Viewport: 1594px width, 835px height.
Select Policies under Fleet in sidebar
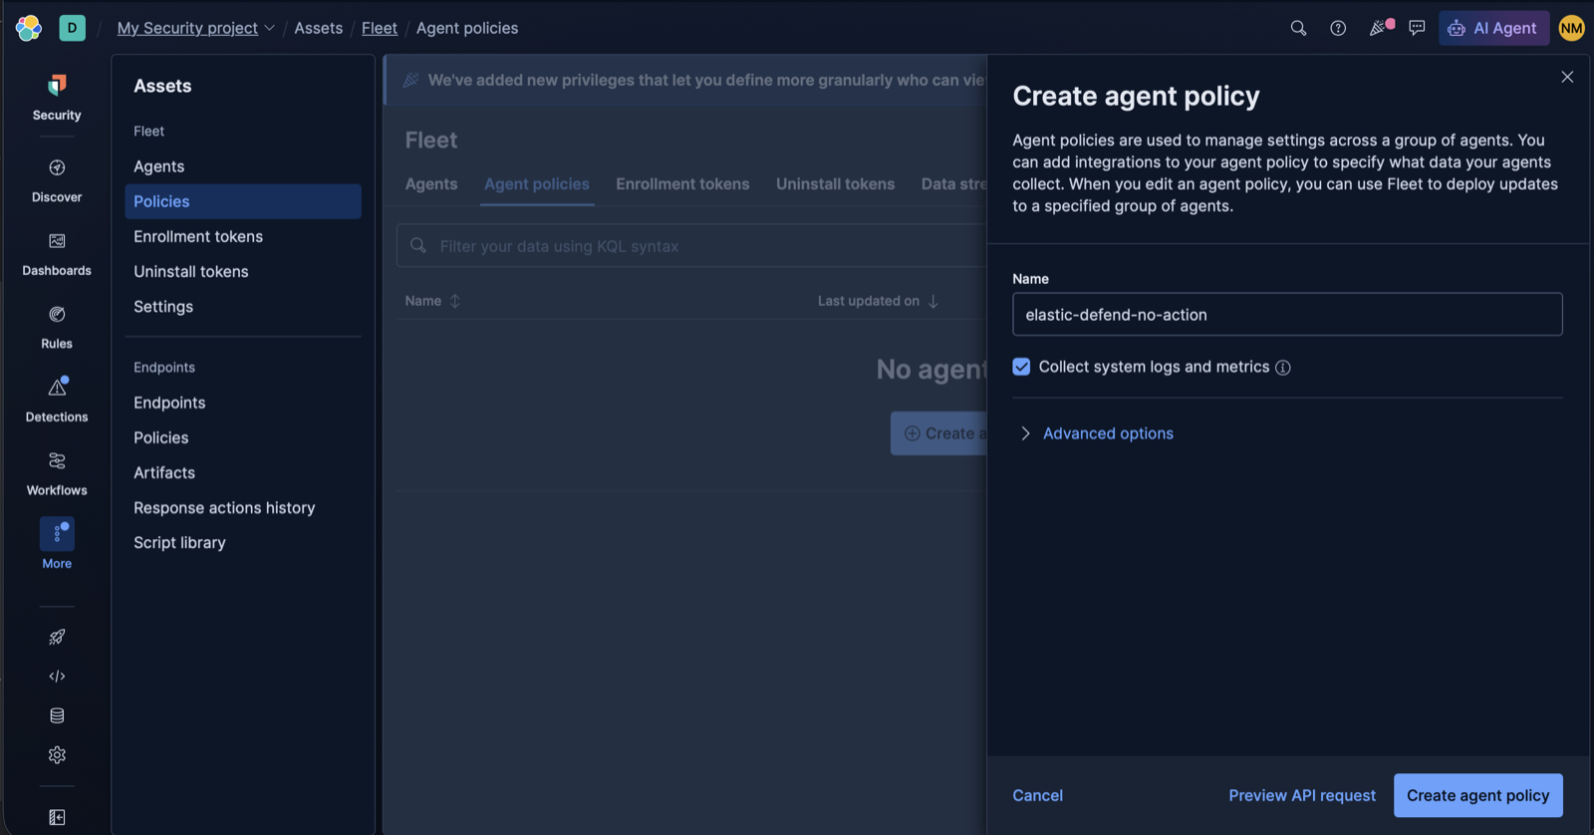243,201
